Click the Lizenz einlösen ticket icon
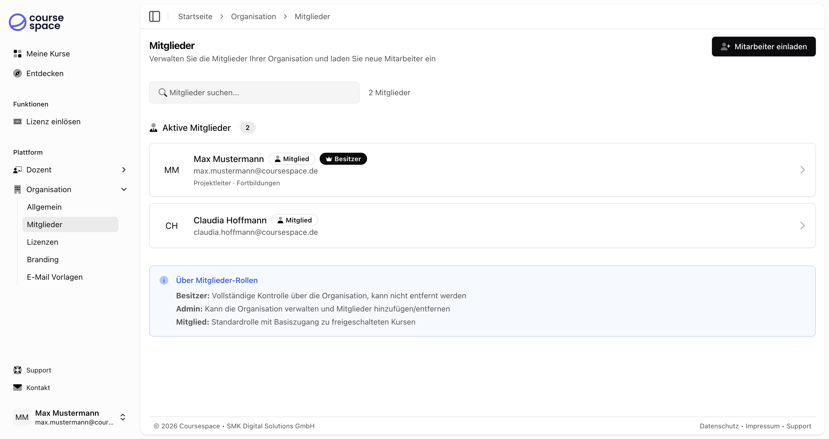 (17, 122)
